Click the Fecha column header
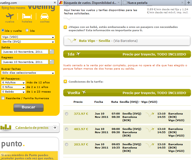The height and width of the screenshot is (160, 192). (99, 102)
